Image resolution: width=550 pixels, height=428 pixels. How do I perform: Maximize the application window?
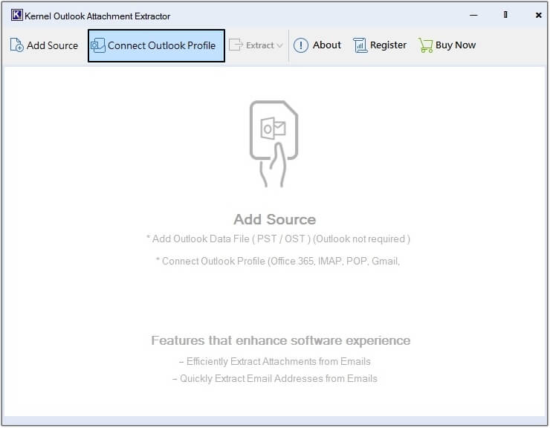[505, 15]
